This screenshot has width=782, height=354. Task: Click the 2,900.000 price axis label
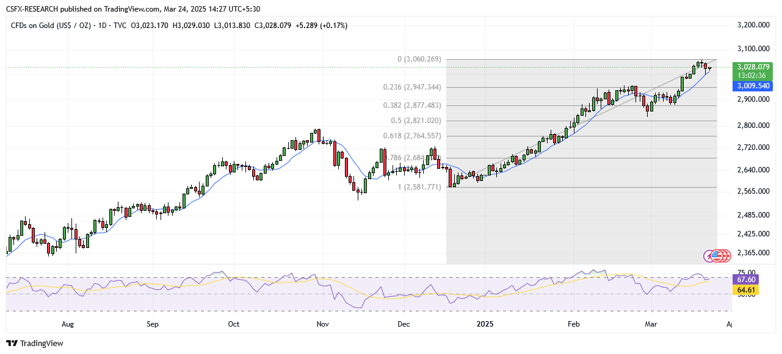pyautogui.click(x=752, y=99)
